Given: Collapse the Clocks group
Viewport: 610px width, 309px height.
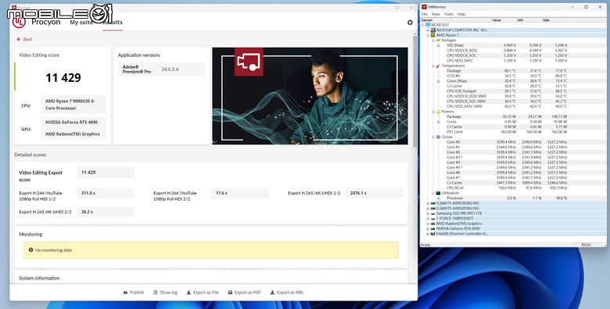Looking at the screenshot, I should click(433, 137).
